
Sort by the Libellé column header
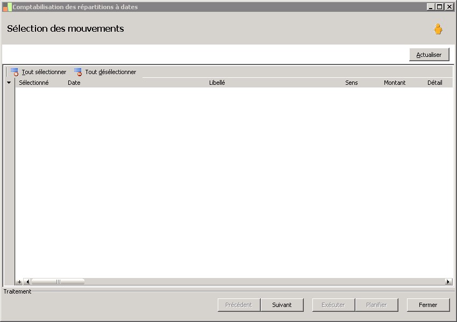(217, 83)
